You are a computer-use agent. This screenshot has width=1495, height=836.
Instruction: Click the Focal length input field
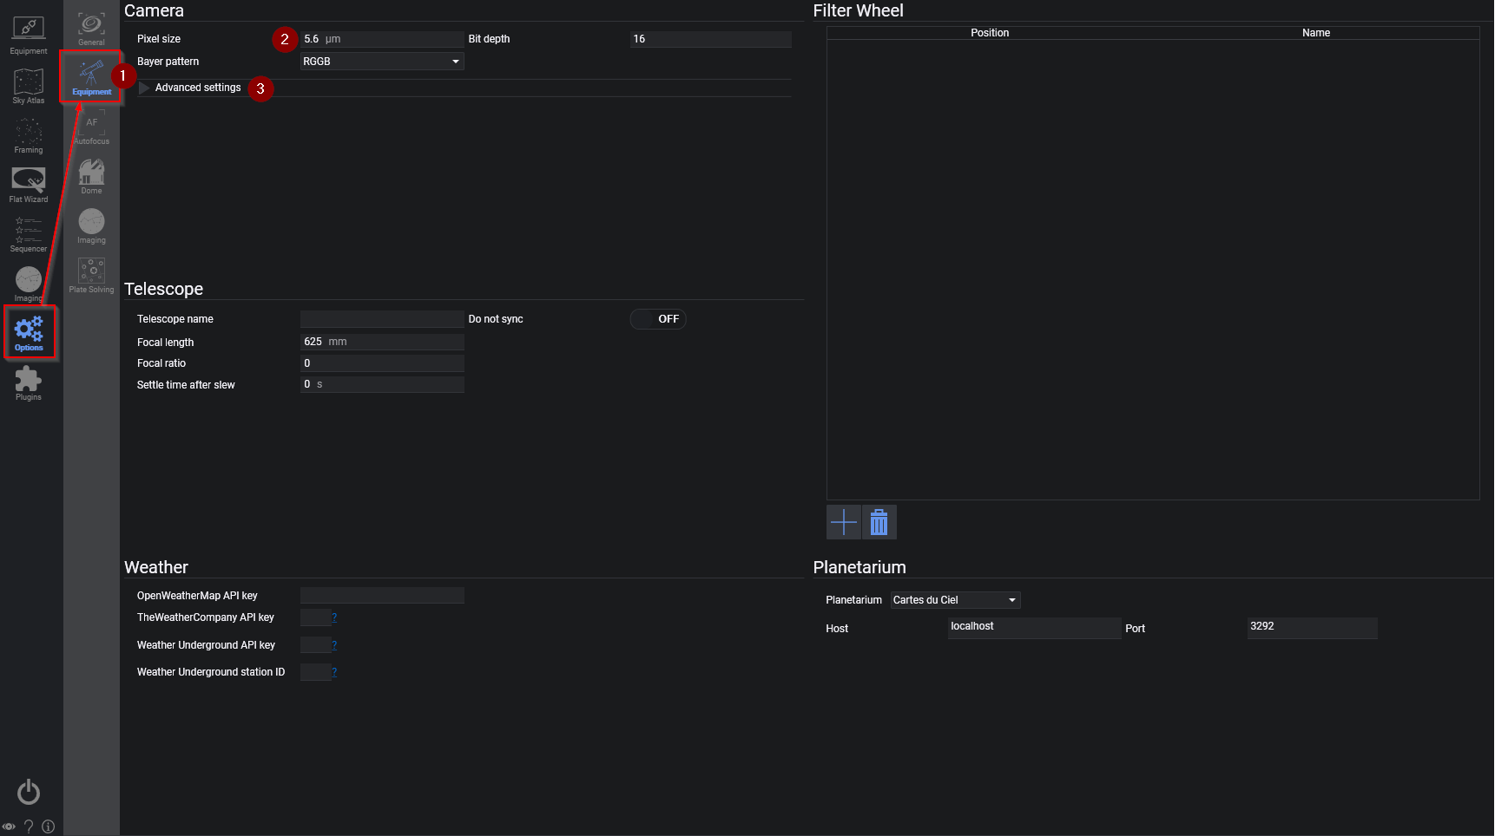point(382,342)
